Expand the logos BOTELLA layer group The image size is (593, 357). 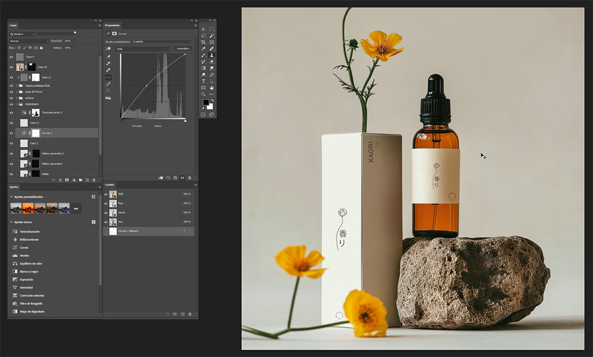(17, 92)
